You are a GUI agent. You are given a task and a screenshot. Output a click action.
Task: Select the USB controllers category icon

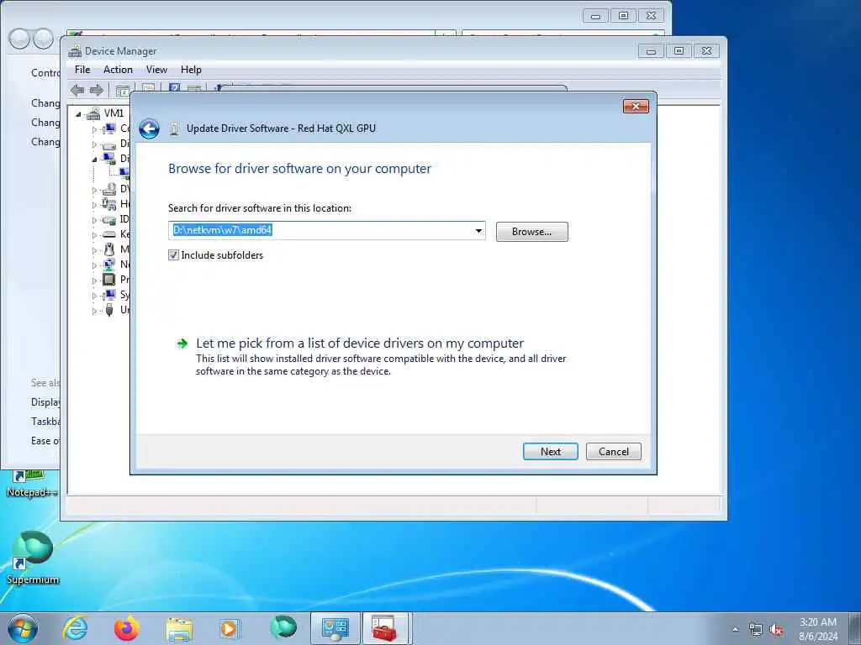pos(109,310)
